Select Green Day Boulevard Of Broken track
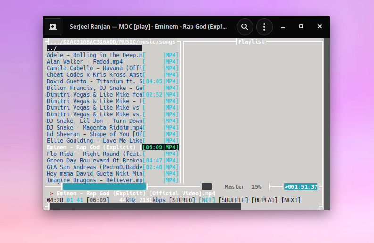 pyautogui.click(x=113, y=161)
